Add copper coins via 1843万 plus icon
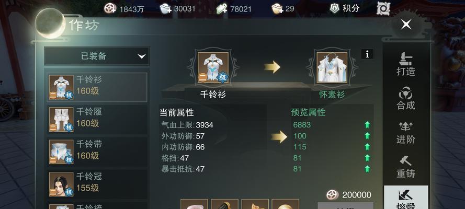The height and width of the screenshot is (209, 465). [x=110, y=8]
